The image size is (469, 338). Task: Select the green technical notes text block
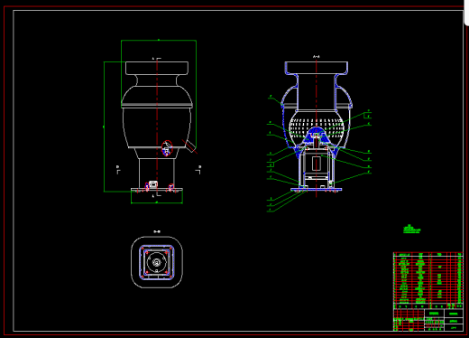[411, 230]
